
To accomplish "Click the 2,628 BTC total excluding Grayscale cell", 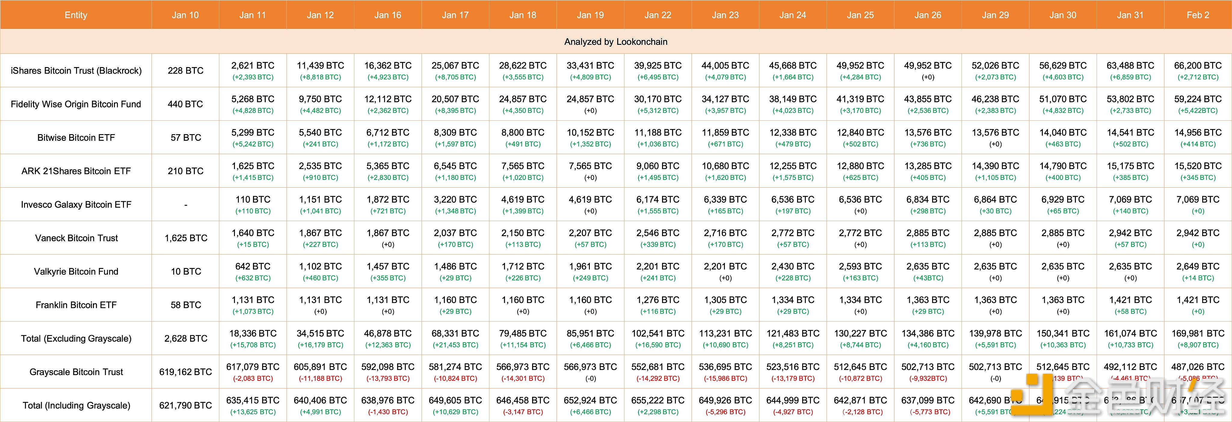I will coord(186,338).
